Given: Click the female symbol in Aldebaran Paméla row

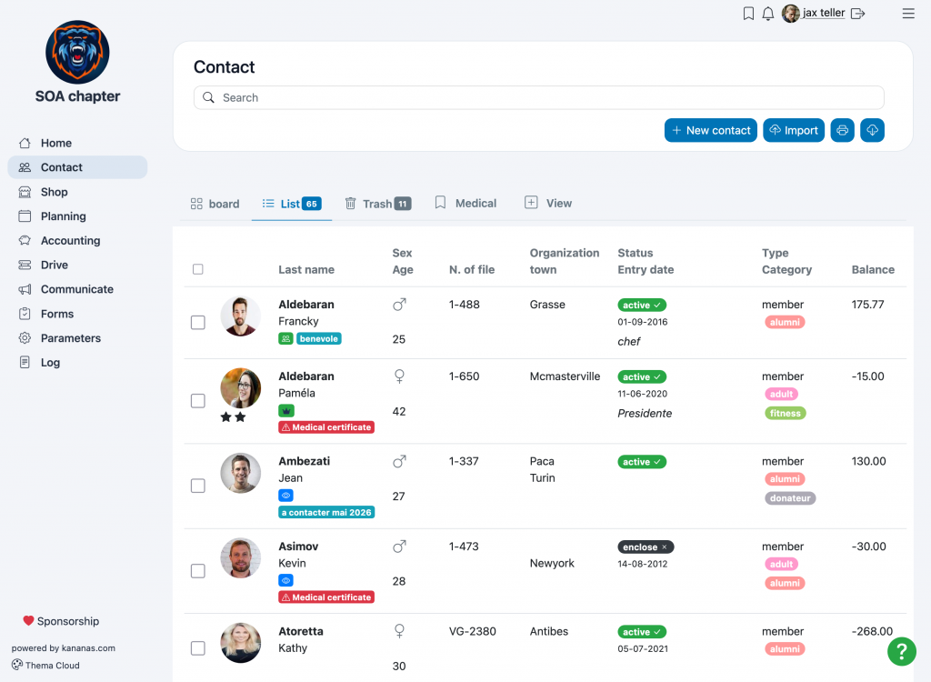Looking at the screenshot, I should [x=400, y=376].
